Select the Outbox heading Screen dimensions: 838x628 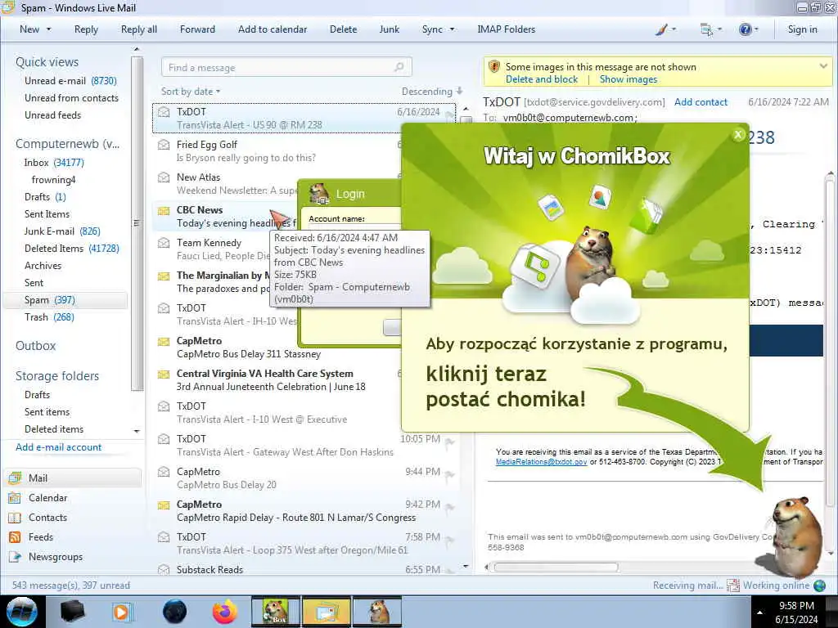pos(35,346)
